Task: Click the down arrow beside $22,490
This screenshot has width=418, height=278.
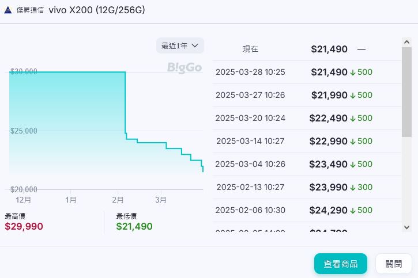Action: tap(353, 119)
